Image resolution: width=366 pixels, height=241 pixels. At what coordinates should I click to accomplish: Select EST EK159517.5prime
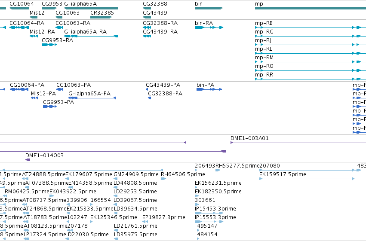pyautogui.click(x=283, y=174)
